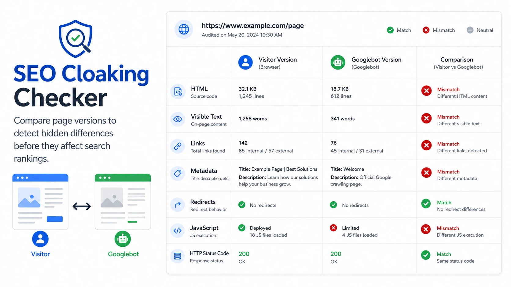Click the globe icon beside the URL

click(x=184, y=29)
